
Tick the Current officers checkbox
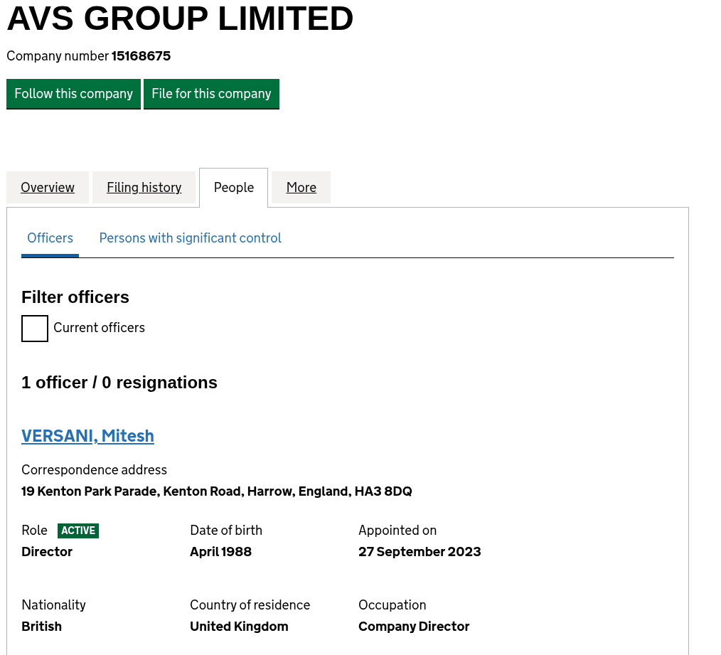[35, 329]
